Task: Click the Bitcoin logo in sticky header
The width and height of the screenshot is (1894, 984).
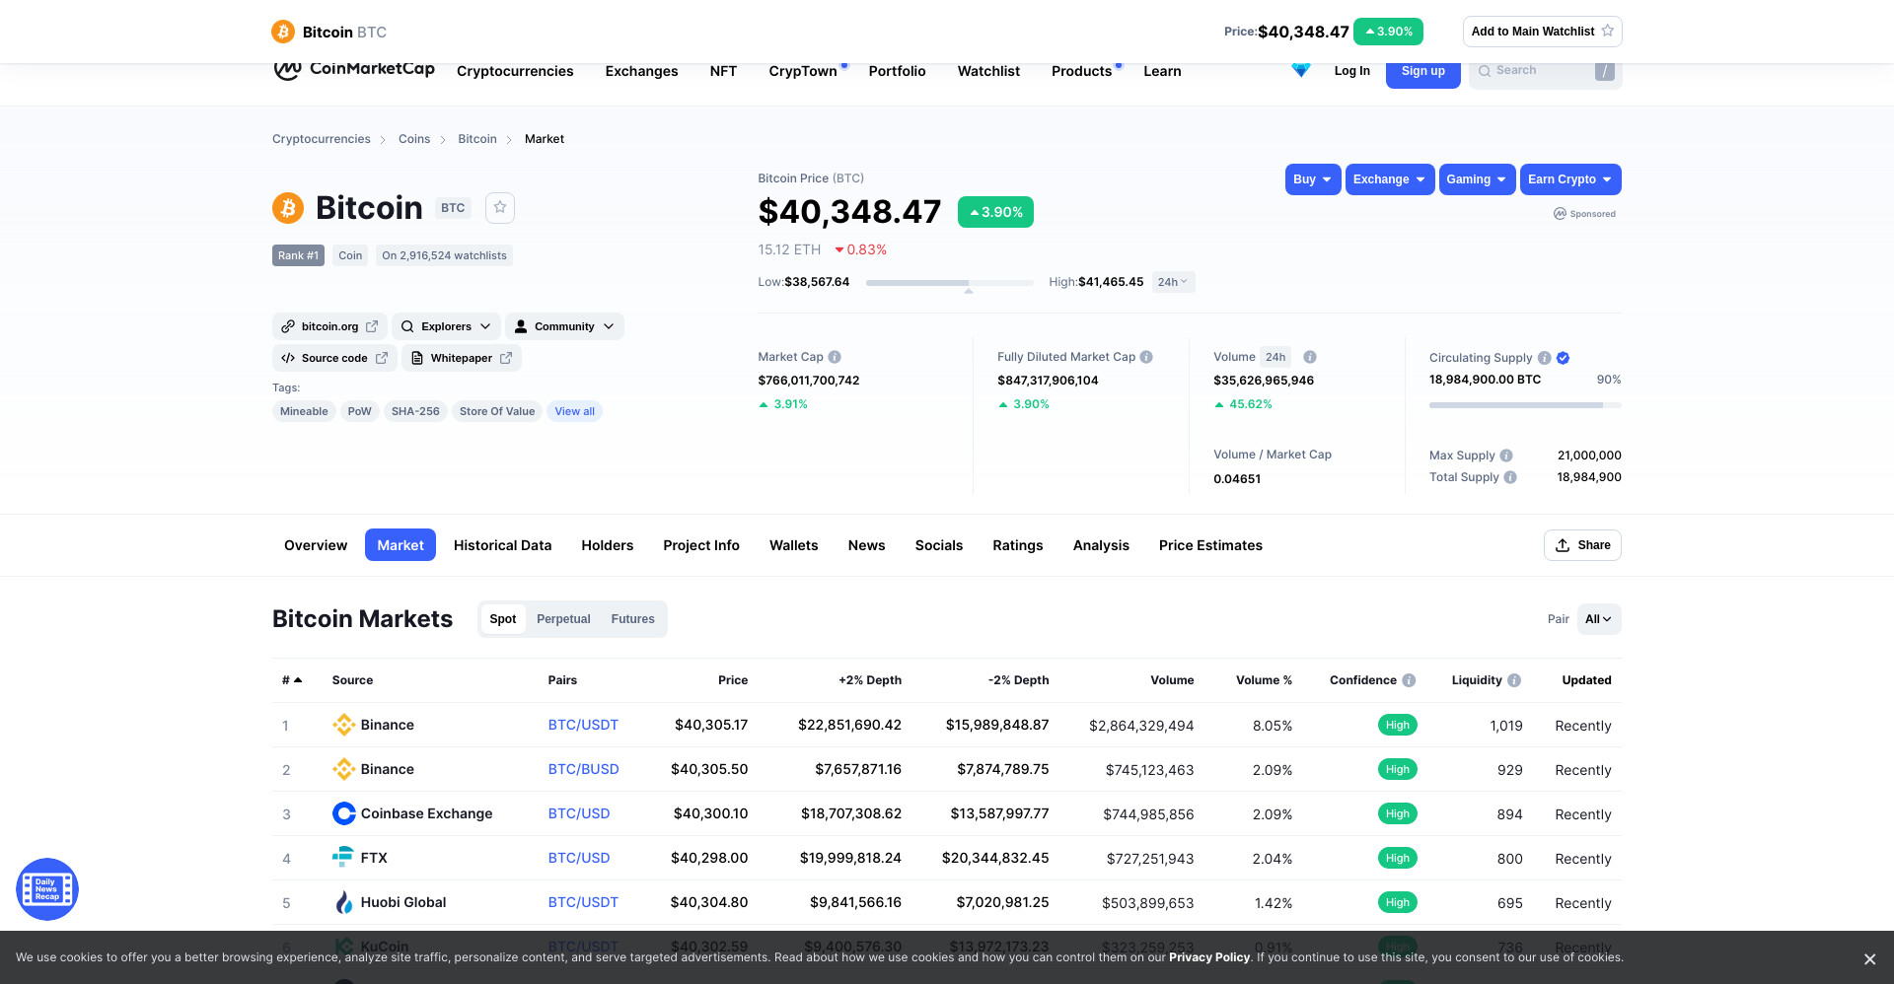Action: click(x=283, y=32)
